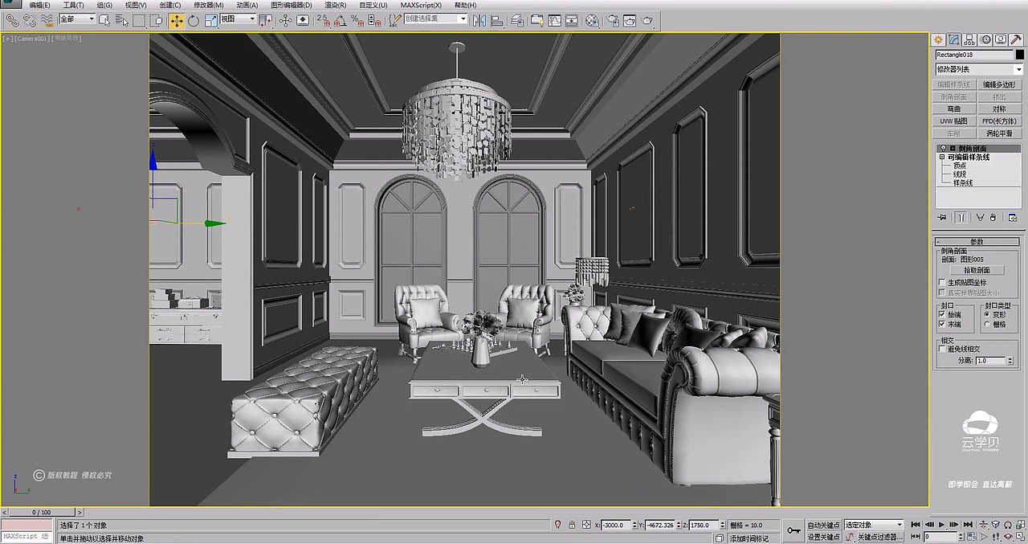This screenshot has width=1028, height=544.
Task: Toggle Show End Result in modifier stack
Action: (961, 218)
